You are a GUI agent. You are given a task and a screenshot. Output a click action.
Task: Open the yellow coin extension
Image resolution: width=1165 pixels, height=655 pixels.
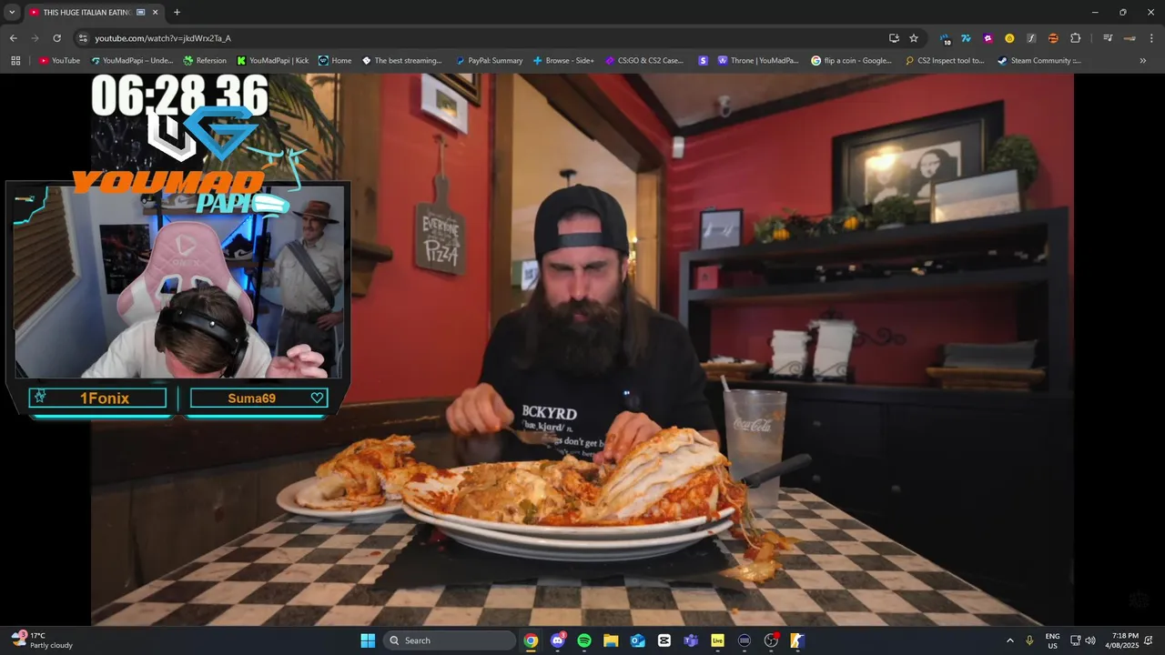click(1009, 38)
